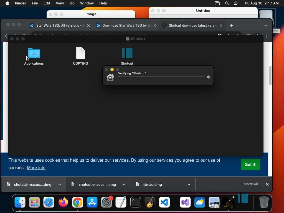
Task: Click the Stage Manager windows icon
Action: click(217, 3)
